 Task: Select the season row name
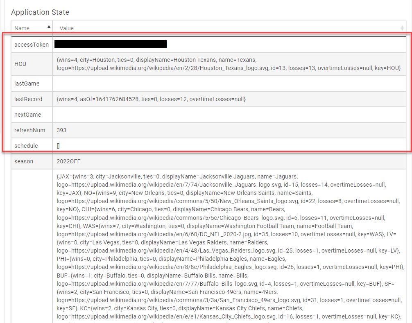coord(24,161)
